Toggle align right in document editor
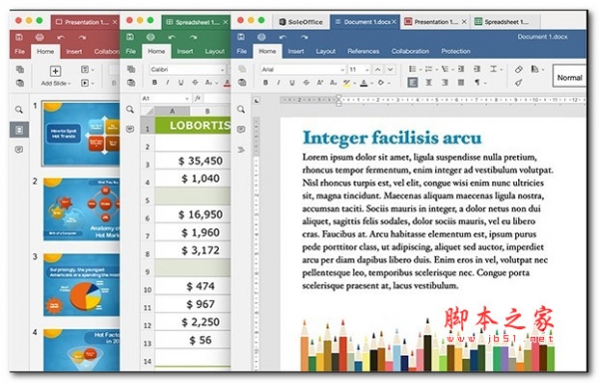 (444, 83)
